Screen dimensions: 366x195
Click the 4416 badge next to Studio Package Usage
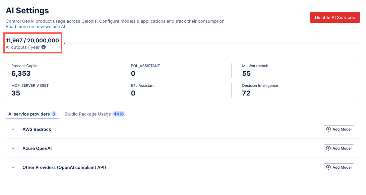(x=119, y=114)
